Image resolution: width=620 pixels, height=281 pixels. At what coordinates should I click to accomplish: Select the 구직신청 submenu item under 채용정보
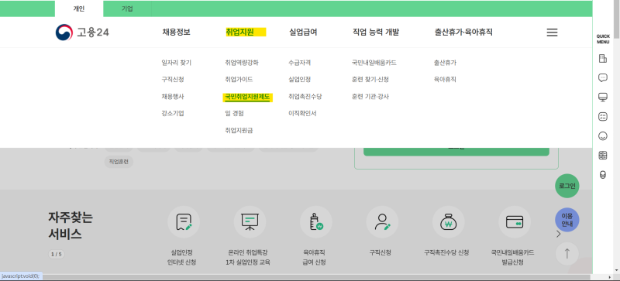(x=173, y=80)
